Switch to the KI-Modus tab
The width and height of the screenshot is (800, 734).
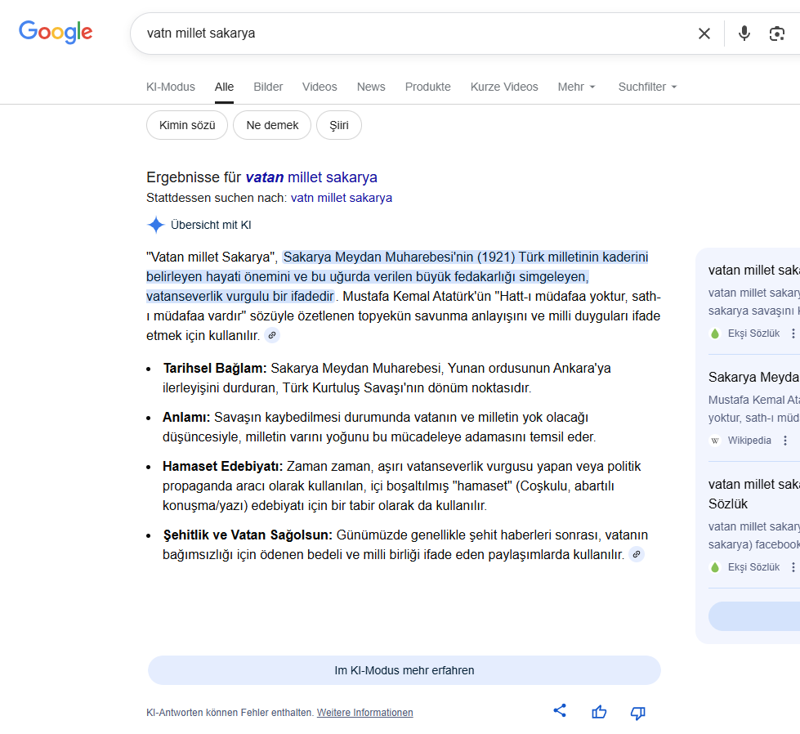click(171, 87)
